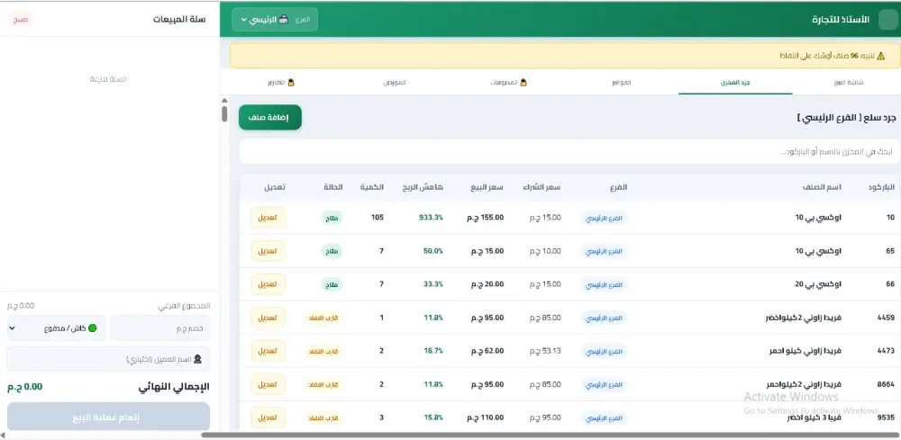Click the سعر البيع column header
Image resolution: width=901 pixels, height=440 pixels.
coord(487,187)
